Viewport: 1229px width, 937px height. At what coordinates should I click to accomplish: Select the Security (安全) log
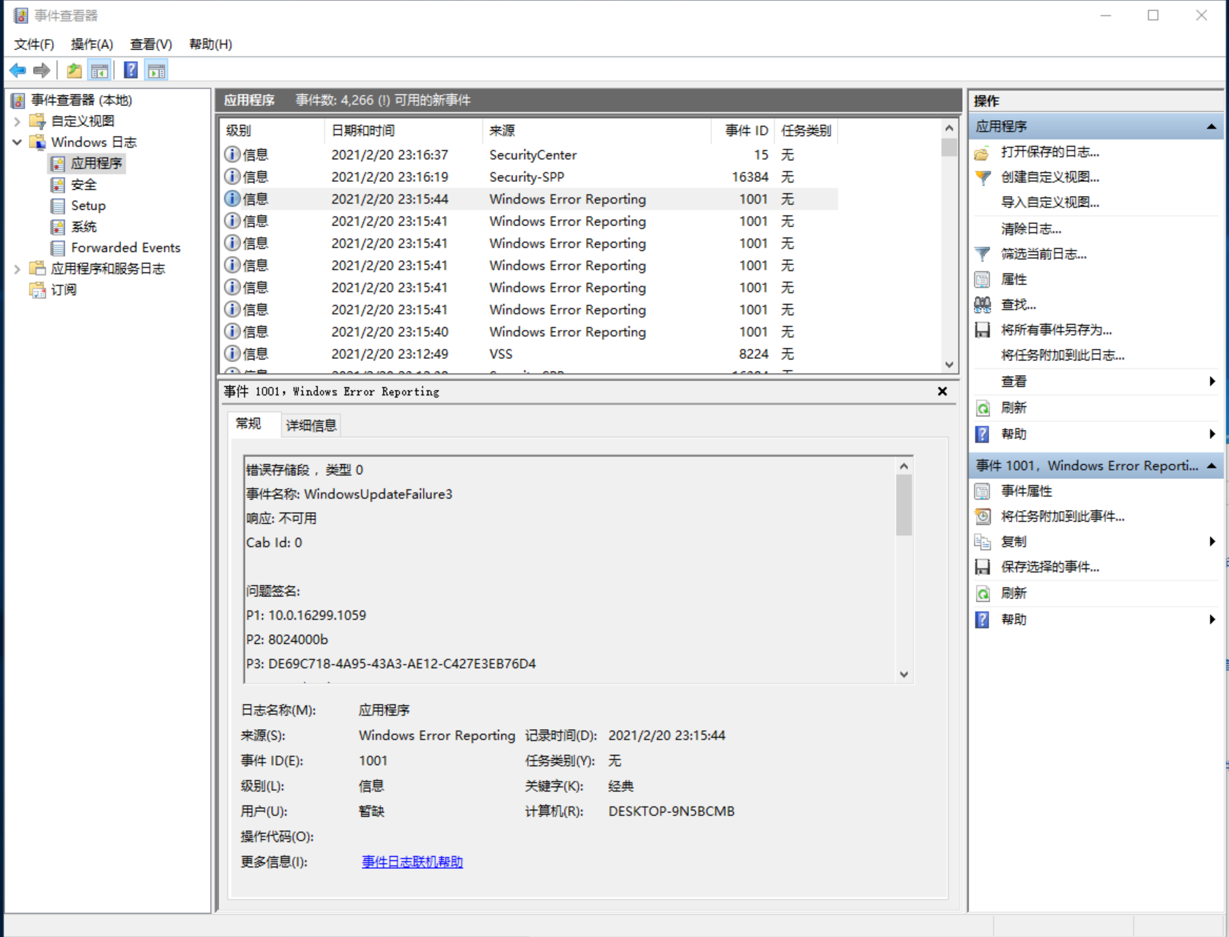pos(84,185)
